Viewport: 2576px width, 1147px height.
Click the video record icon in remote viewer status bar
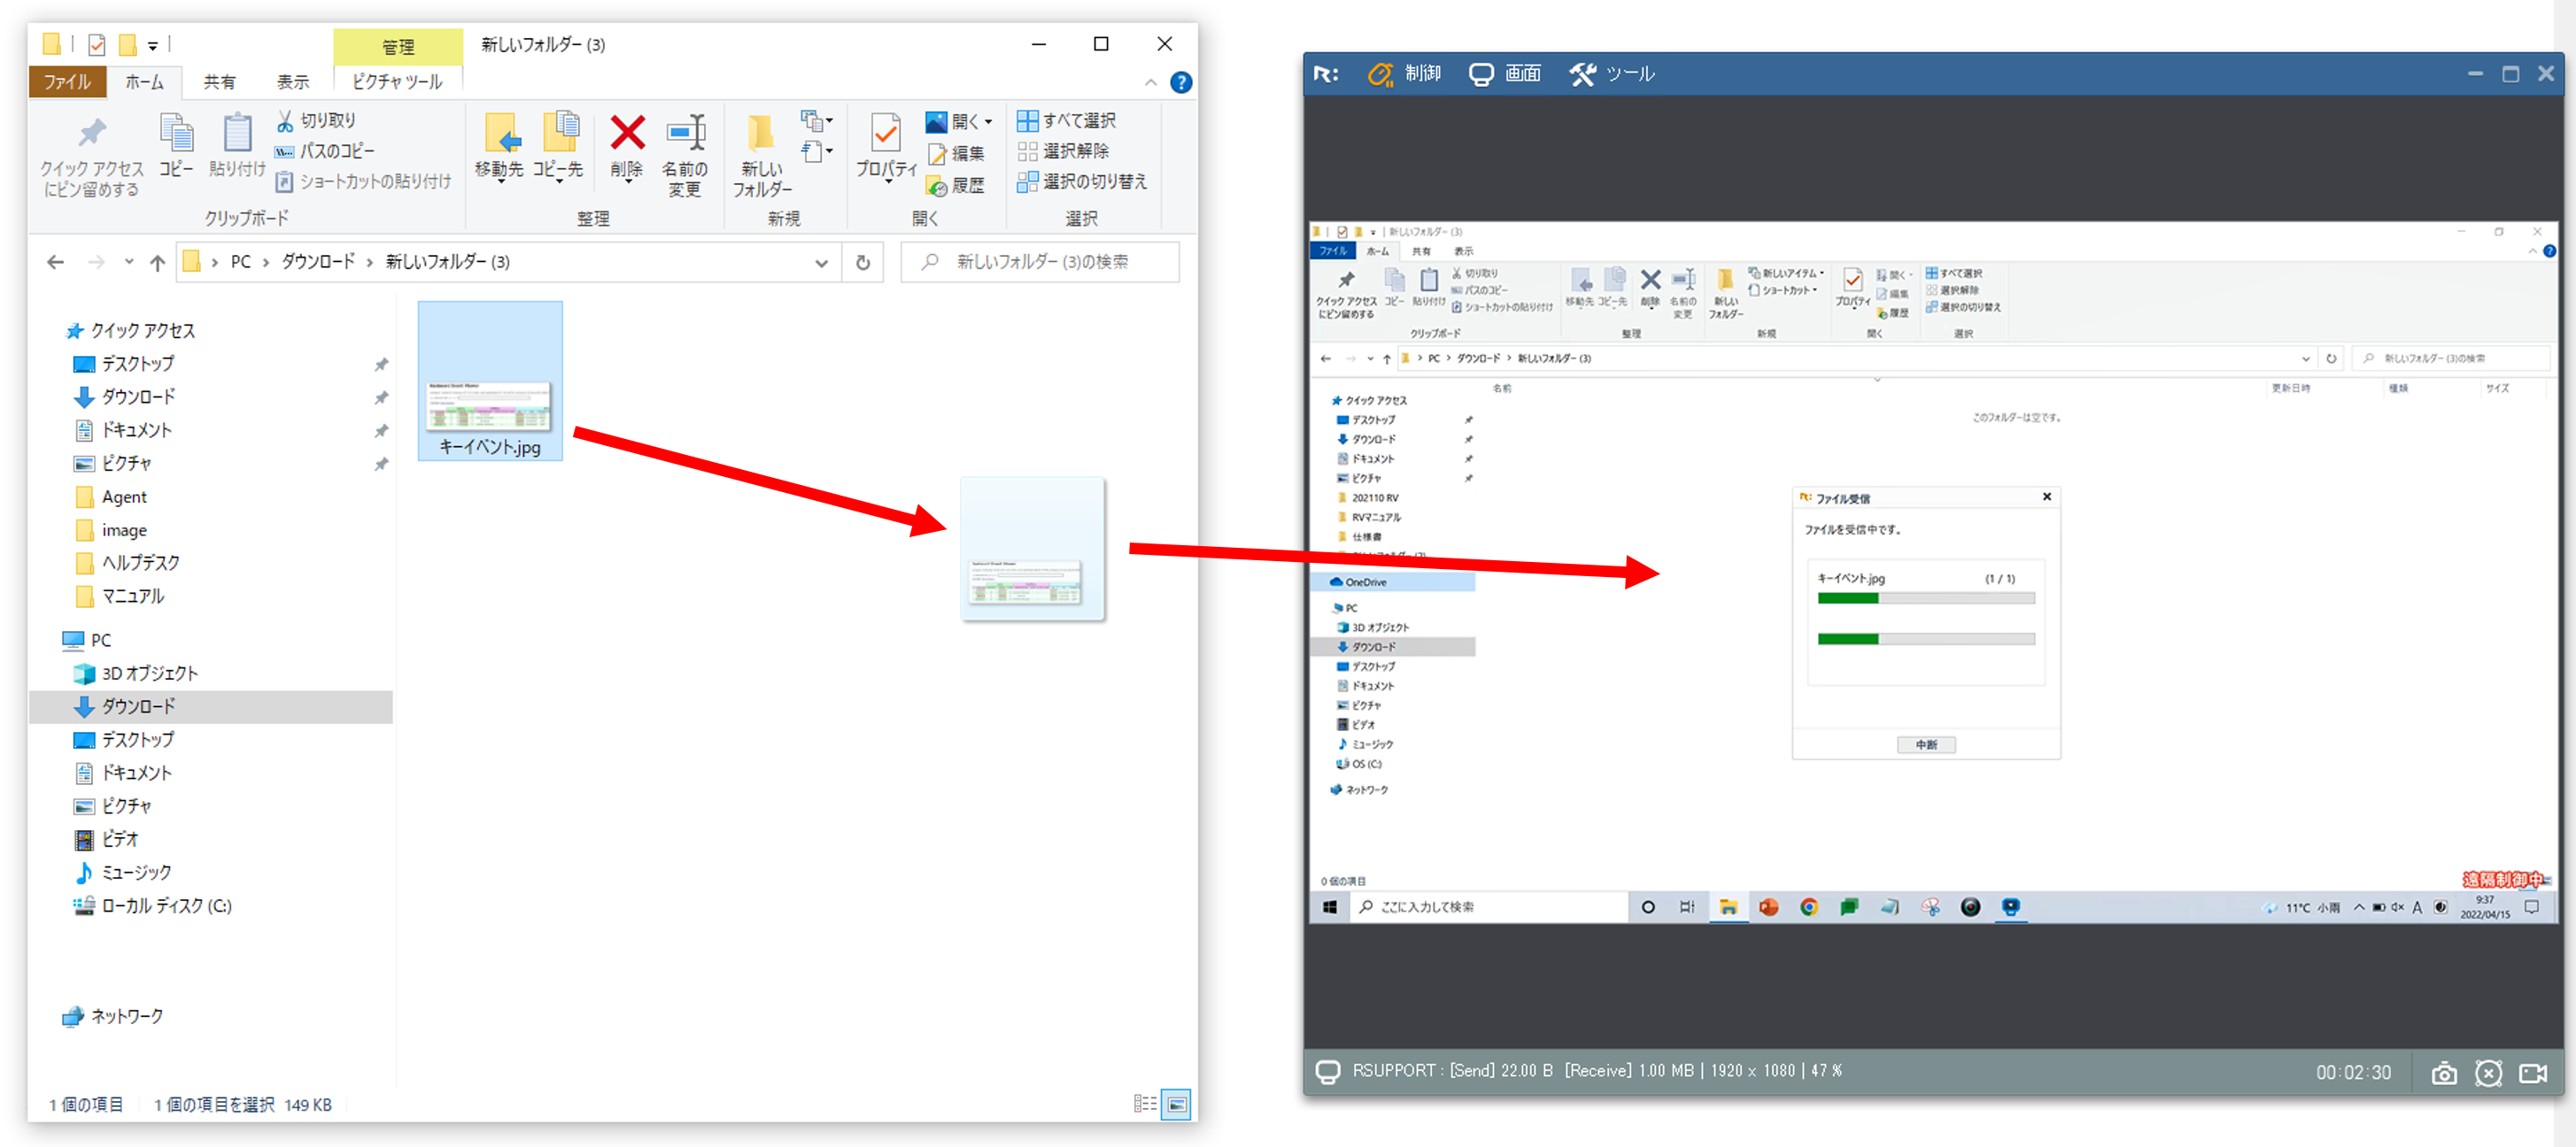(x=2533, y=1074)
